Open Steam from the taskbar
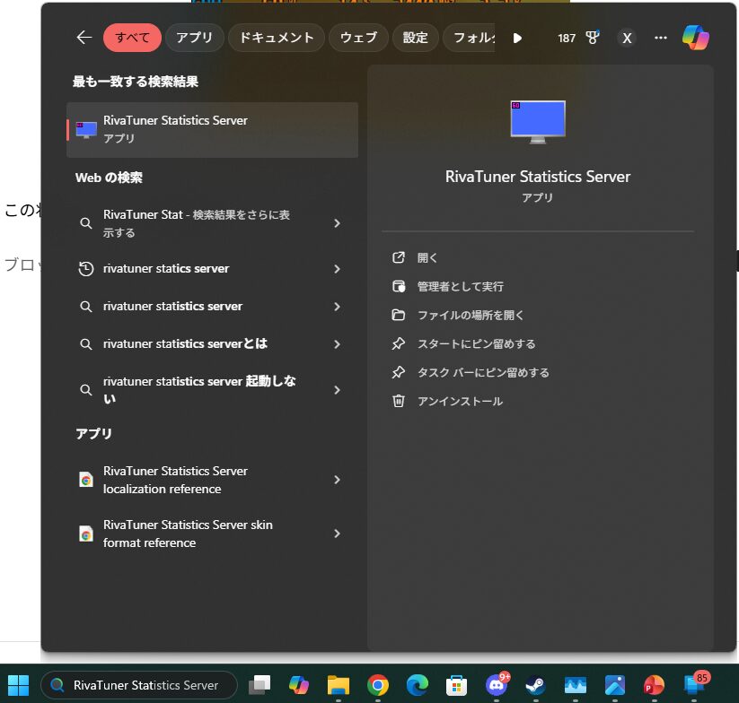 [535, 684]
